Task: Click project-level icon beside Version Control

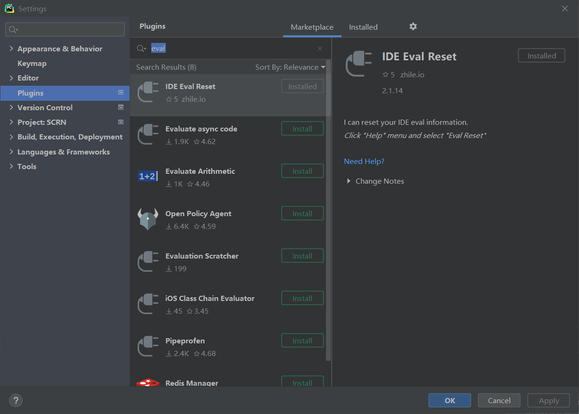Action: [121, 107]
